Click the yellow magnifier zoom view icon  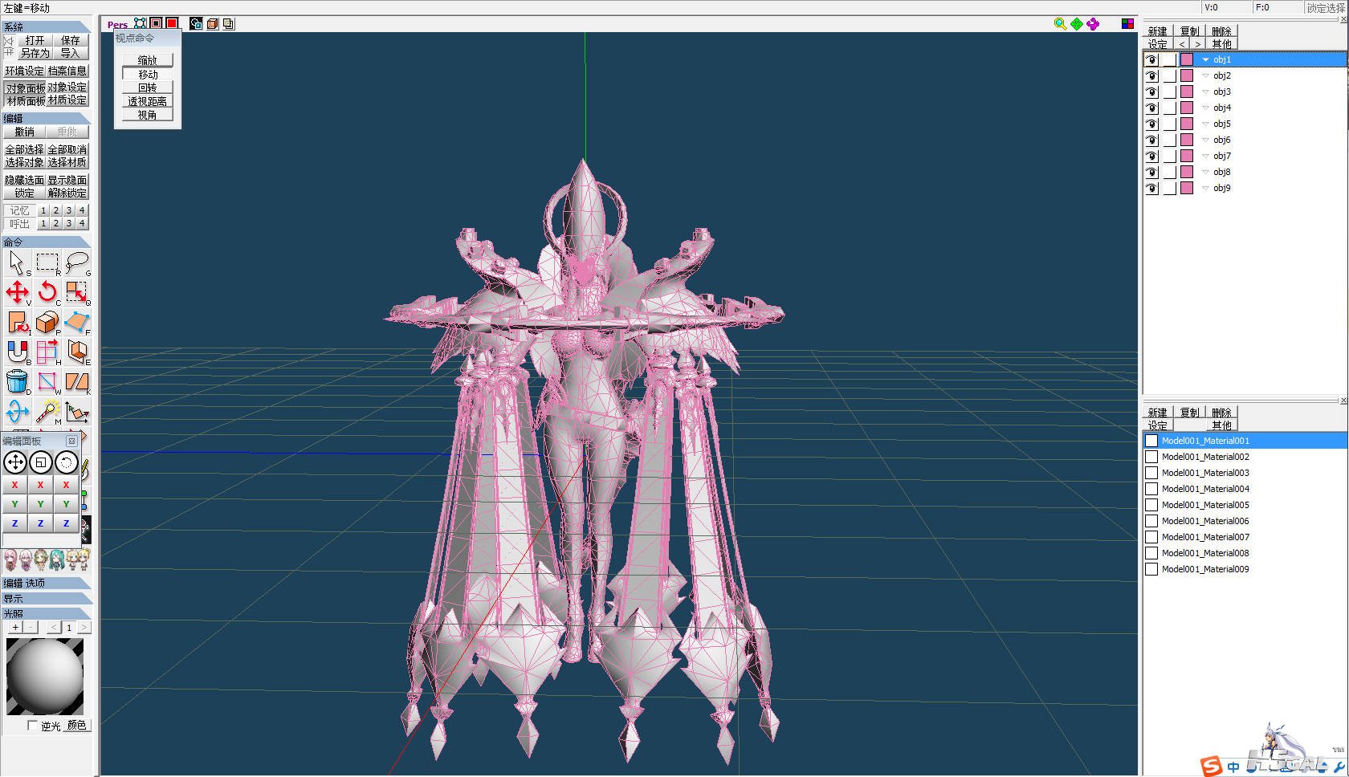coord(1060,24)
